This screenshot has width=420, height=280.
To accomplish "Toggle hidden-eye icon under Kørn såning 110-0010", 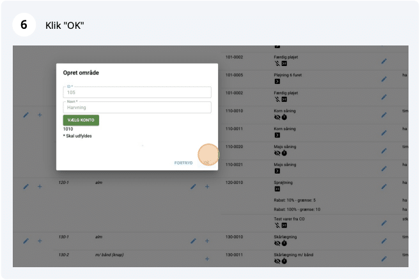I will [277, 117].
